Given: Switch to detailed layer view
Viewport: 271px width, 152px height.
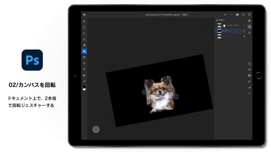Looking at the screenshot, I should pos(249,27).
